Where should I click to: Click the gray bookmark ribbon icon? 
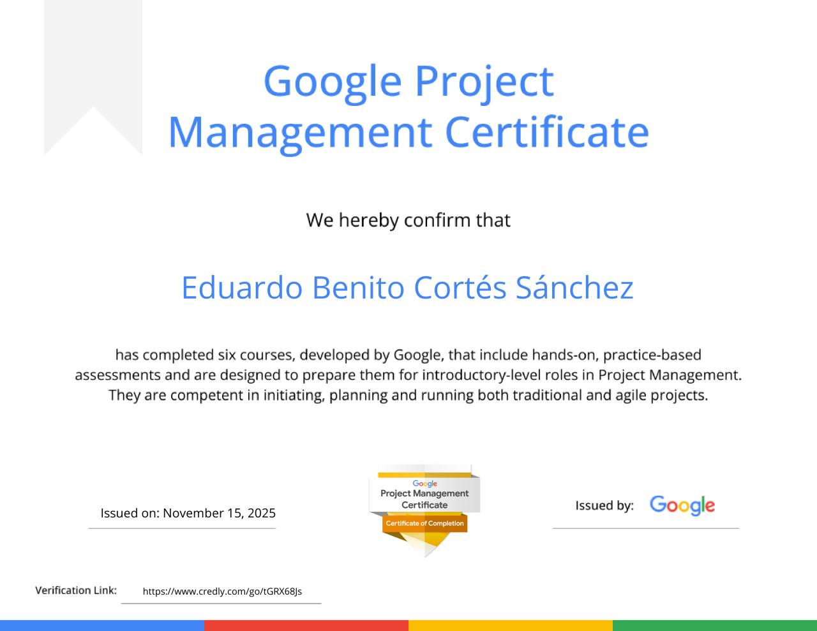[93, 77]
